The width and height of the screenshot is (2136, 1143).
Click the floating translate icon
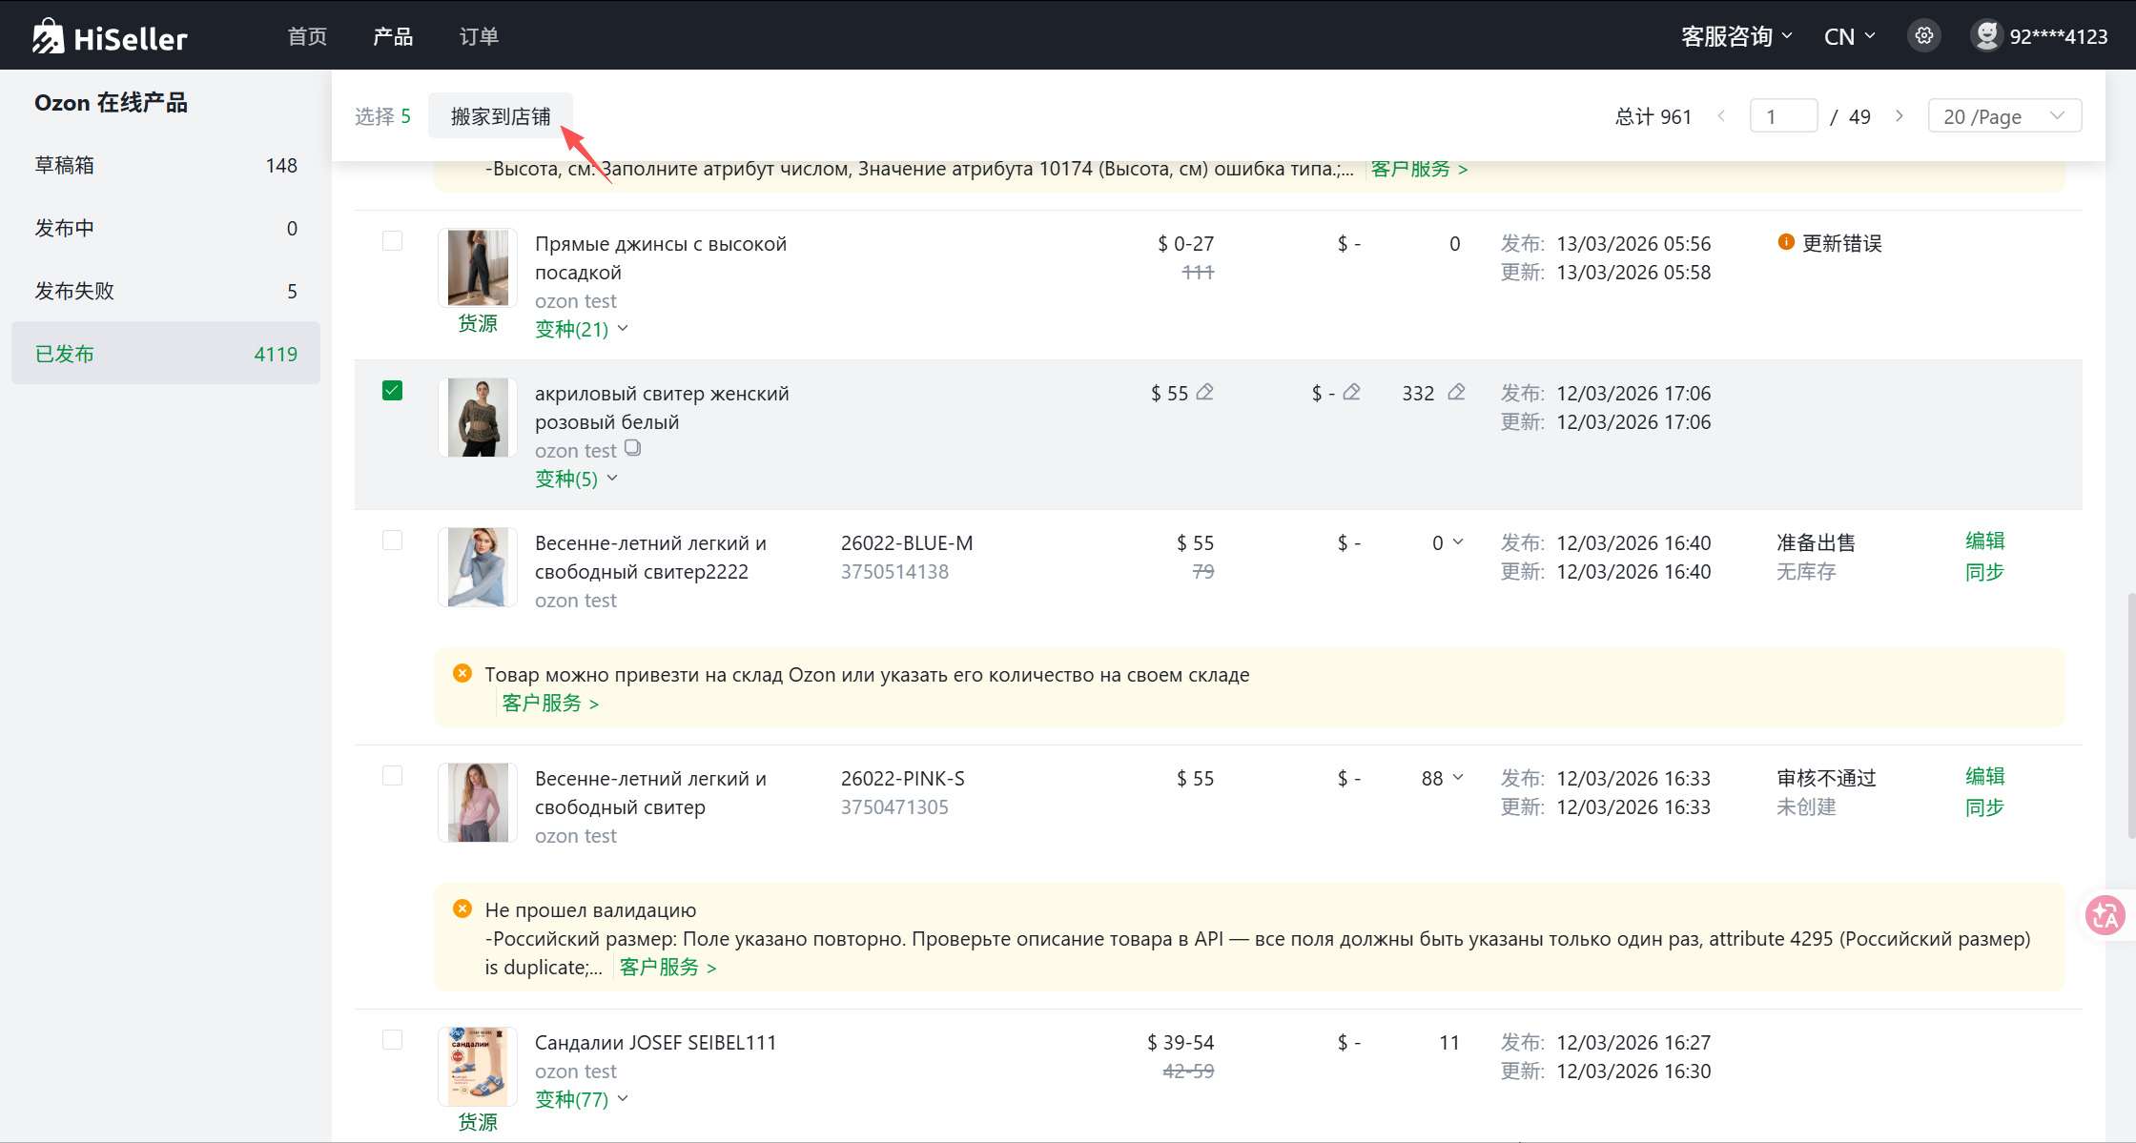tap(2105, 916)
